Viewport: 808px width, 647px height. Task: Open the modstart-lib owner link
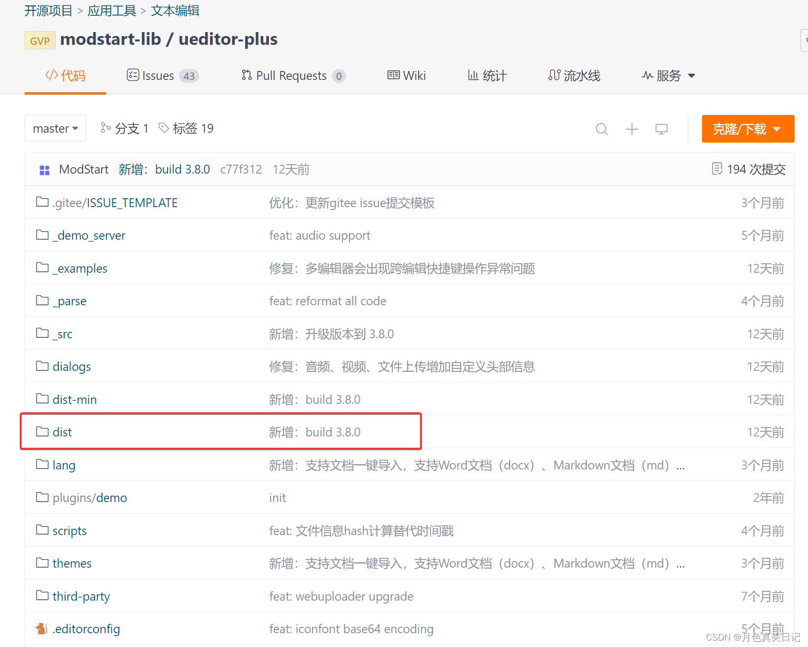[110, 39]
